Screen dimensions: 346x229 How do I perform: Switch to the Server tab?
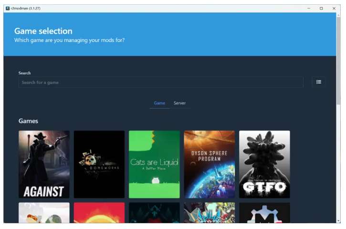(x=179, y=103)
